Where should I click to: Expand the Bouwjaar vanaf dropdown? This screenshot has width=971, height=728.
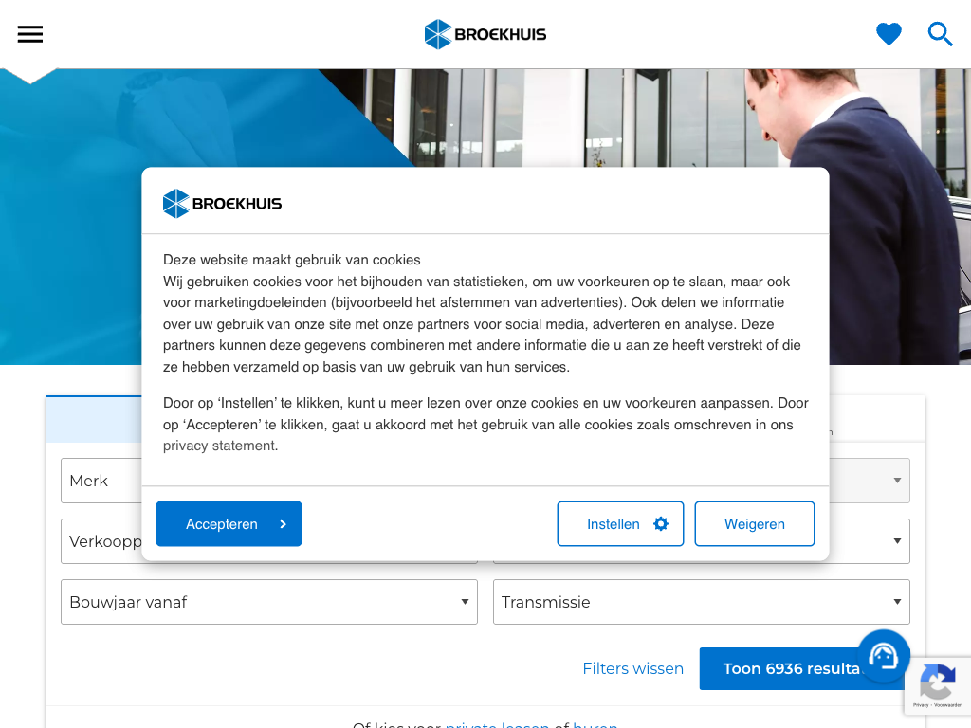click(x=269, y=602)
